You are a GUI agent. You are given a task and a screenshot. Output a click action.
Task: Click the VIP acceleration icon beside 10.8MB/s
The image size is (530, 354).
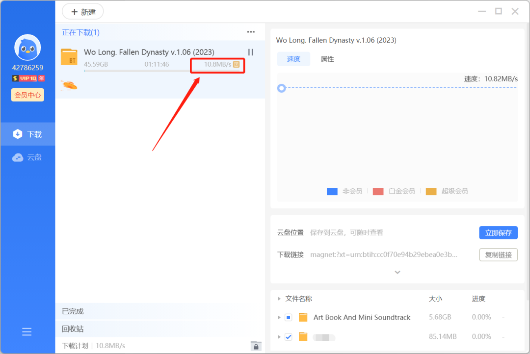pyautogui.click(x=236, y=64)
